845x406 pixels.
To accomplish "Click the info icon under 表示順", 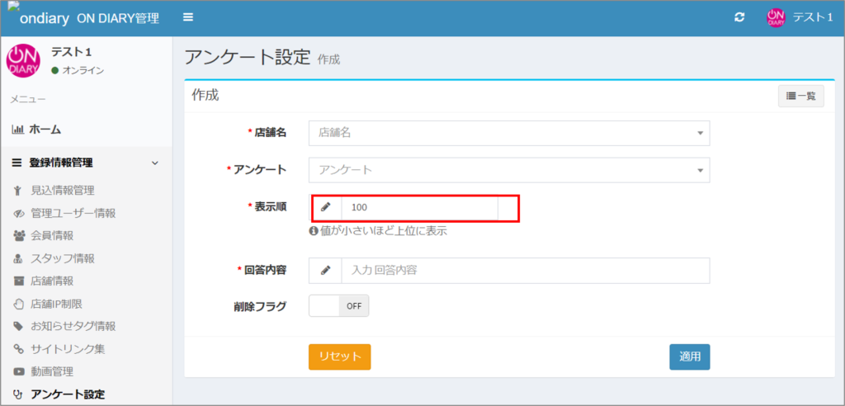I will coord(314,231).
